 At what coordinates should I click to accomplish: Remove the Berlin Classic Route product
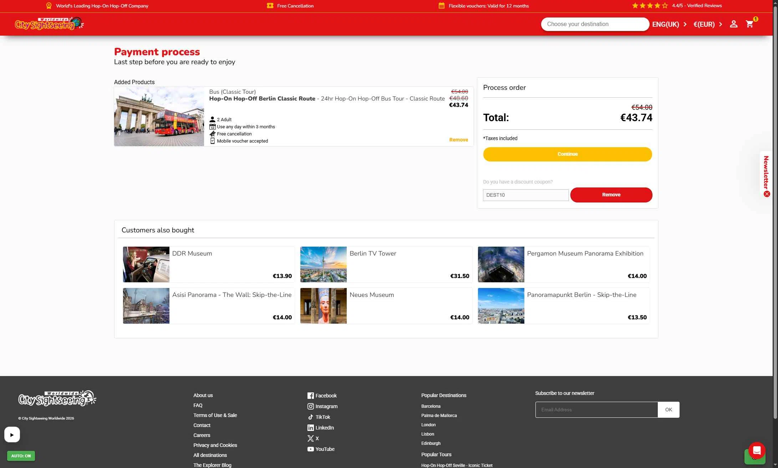[458, 140]
